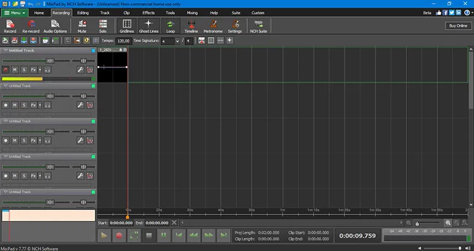Open the Metronome tool
This screenshot has height=251, width=474.
[x=213, y=26]
